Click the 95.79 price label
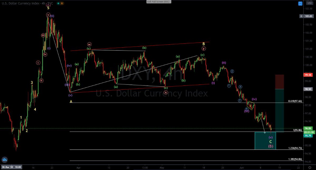 [308, 136]
